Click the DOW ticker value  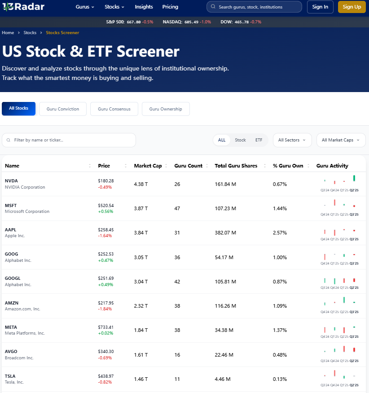pos(242,22)
